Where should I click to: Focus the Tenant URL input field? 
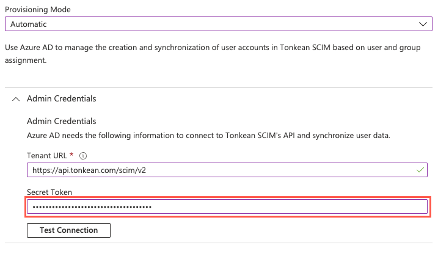(244, 170)
